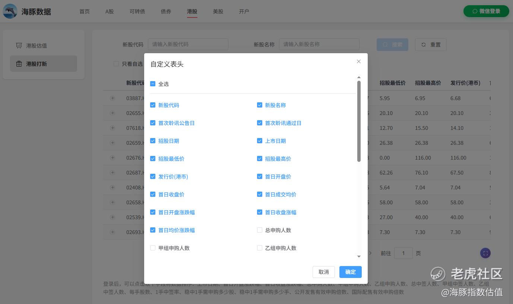
Task: Enable the 乙组申购人数 checkbox
Action: tap(260, 248)
